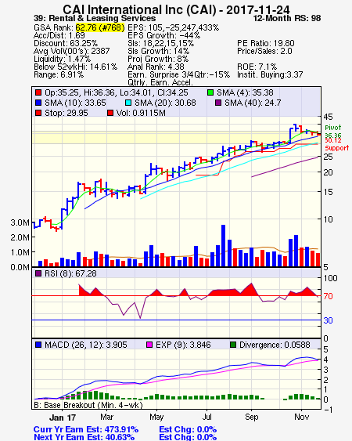Click the 'Proj Growth: 8%' line
This screenshot has height=441, width=352.
pos(158,59)
